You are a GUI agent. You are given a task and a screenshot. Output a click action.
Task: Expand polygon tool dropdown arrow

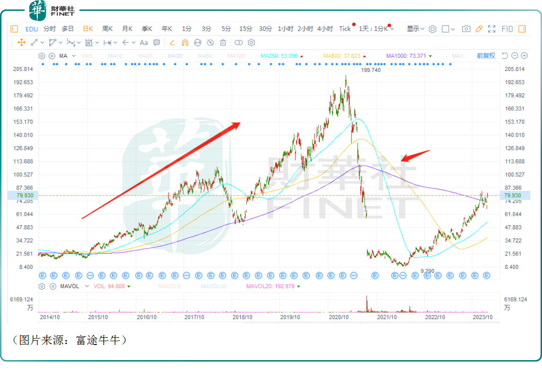[61, 43]
